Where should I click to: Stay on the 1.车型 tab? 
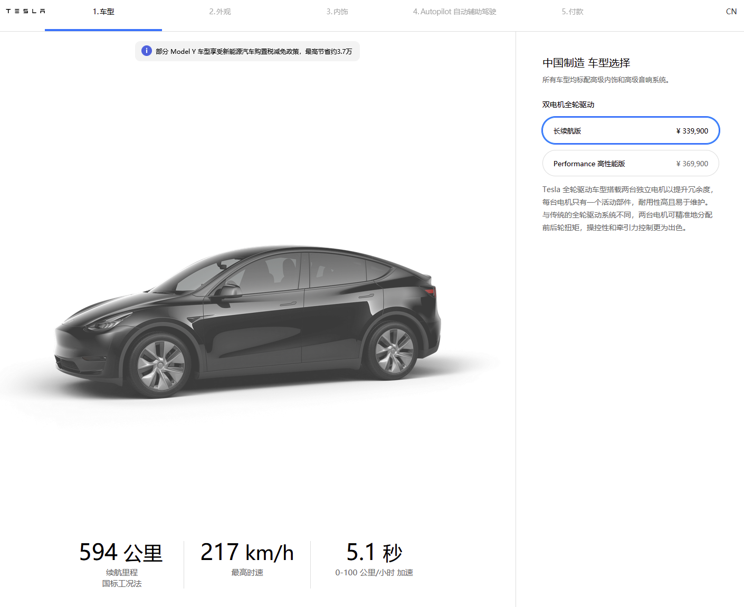[103, 12]
